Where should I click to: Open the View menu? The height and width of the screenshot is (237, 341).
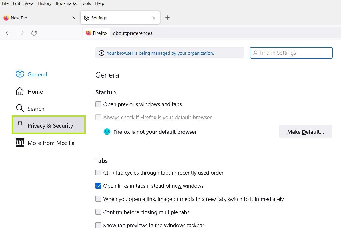[29, 3]
